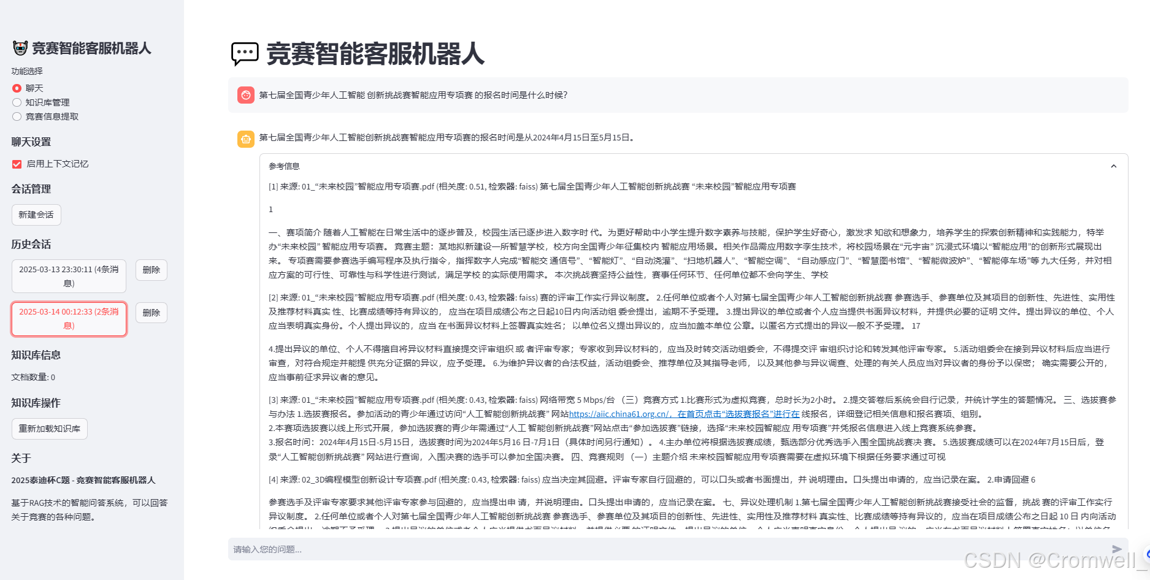Click reference [1] source line
Viewport: 1150px width, 580px height.
point(532,186)
